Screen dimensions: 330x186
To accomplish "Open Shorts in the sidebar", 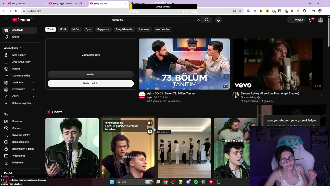I will coord(20,37).
